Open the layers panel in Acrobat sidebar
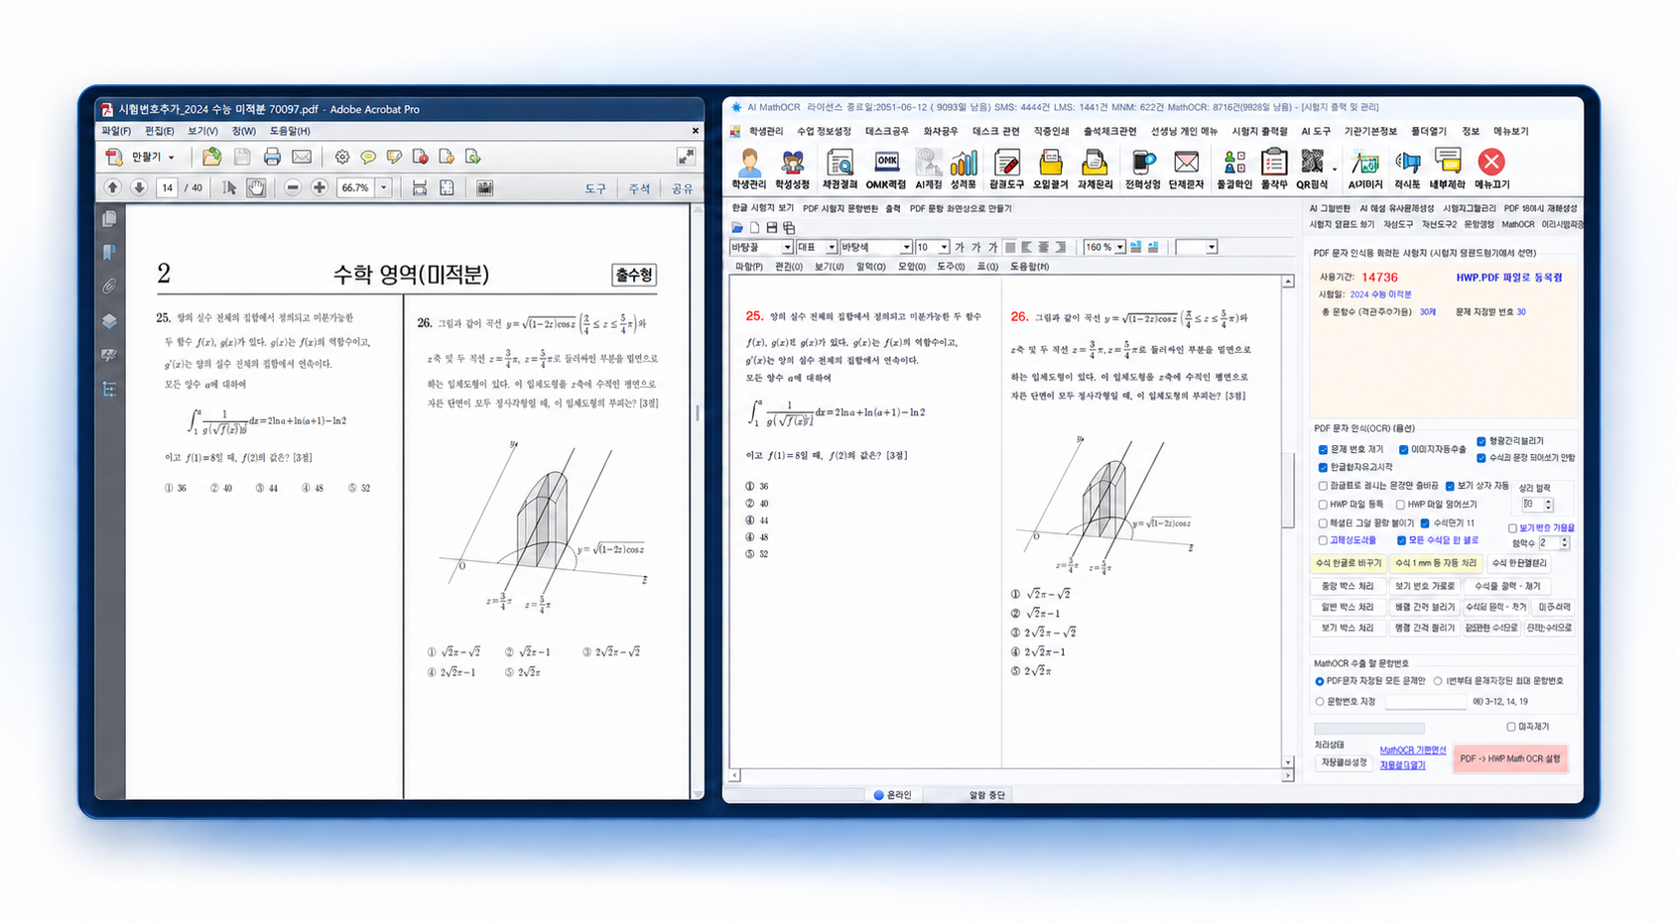 coord(109,321)
